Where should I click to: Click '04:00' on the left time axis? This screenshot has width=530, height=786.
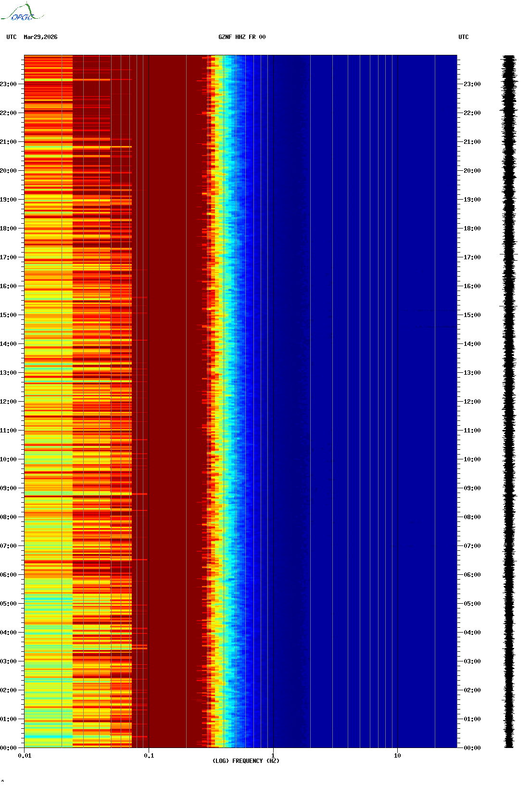coord(8,633)
